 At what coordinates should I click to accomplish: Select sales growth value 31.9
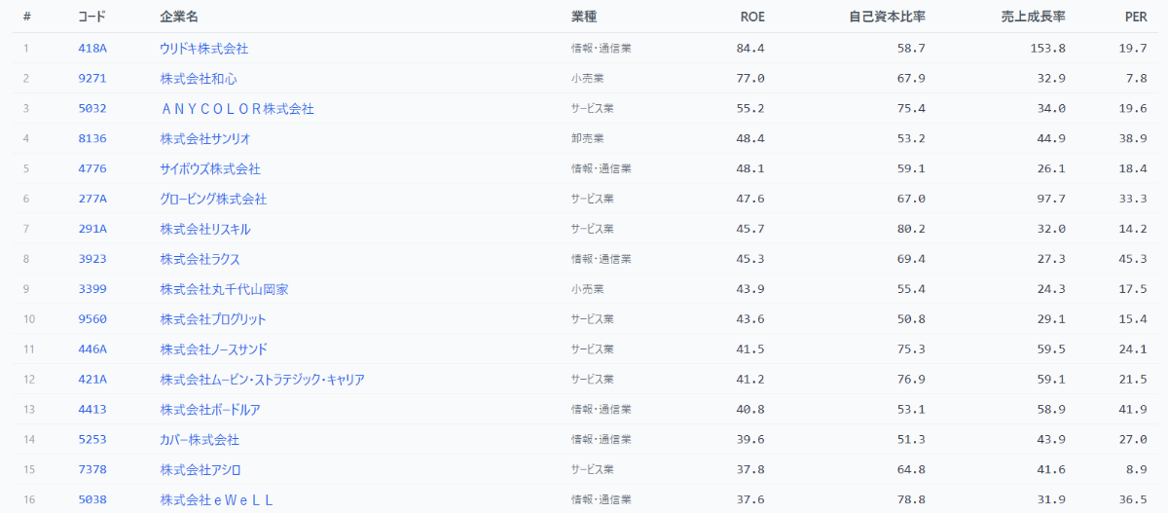point(1052,500)
